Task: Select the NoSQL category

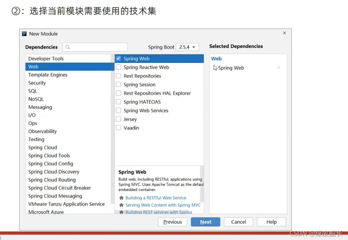Action: (68, 99)
